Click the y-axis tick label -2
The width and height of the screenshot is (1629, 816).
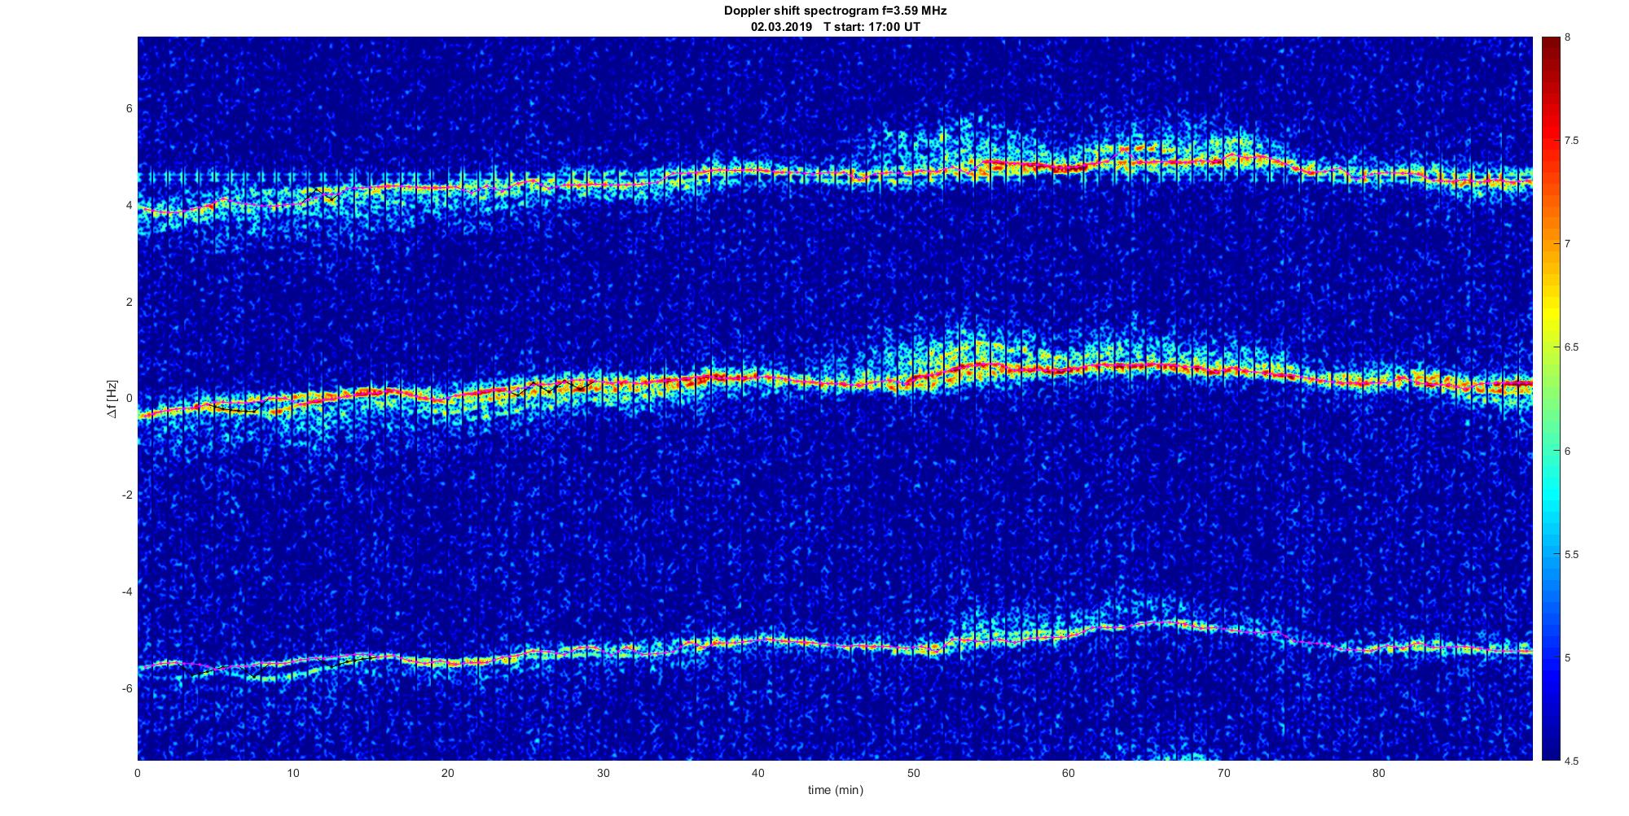[126, 495]
